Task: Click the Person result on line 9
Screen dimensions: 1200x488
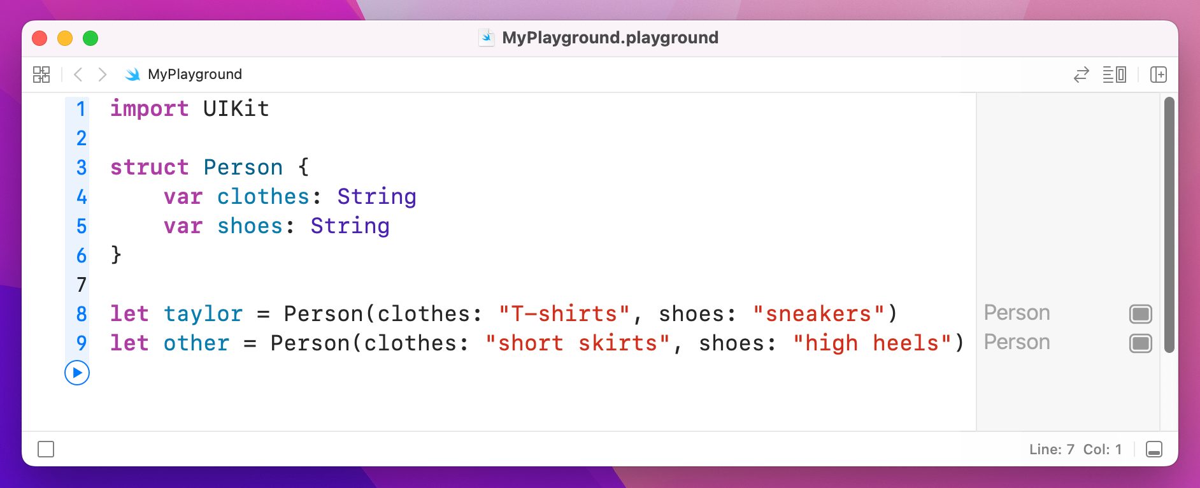Action: click(x=1017, y=342)
